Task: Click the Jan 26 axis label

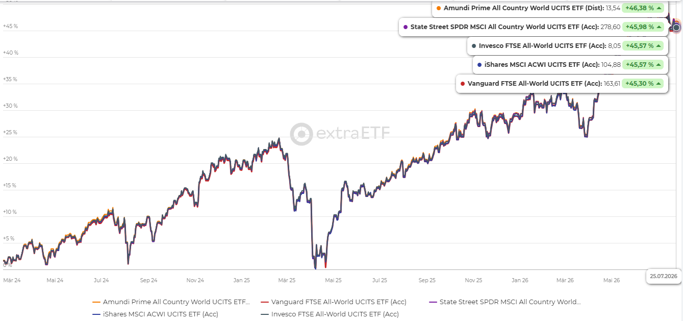Action: point(520,280)
